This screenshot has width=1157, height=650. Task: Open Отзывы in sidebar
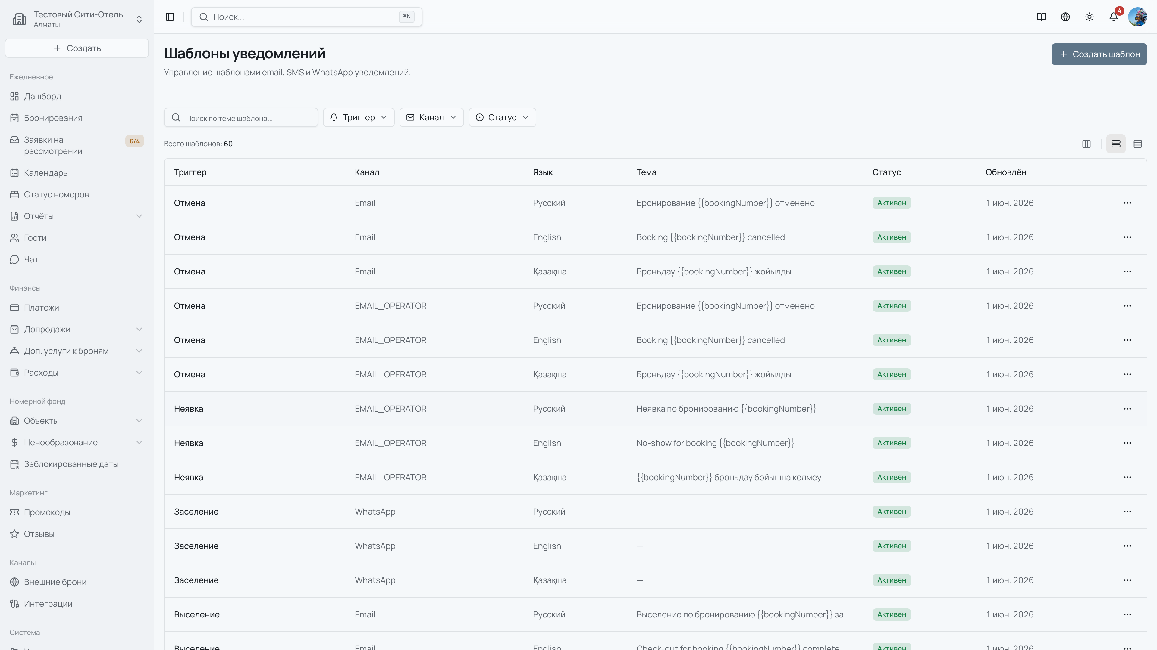point(77,534)
